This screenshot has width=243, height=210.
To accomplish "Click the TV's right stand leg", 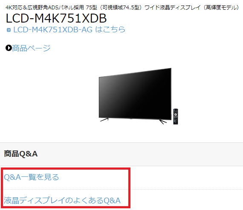I will tap(163, 122).
